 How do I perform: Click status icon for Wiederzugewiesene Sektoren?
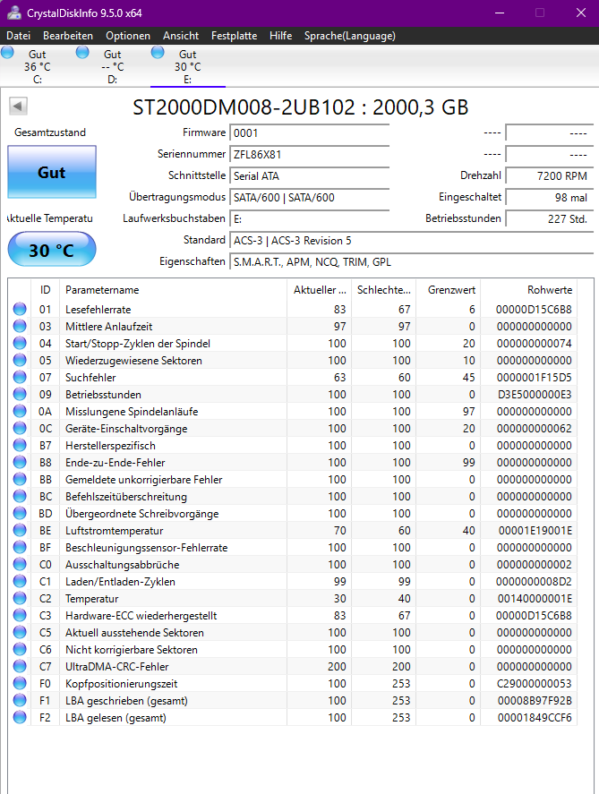pos(20,360)
